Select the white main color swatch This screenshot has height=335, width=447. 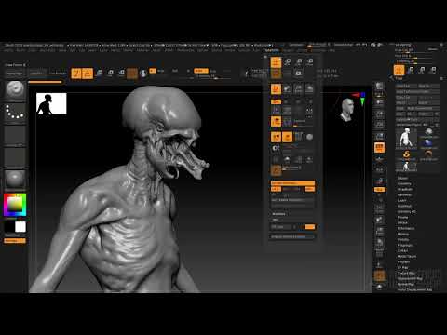(20, 227)
